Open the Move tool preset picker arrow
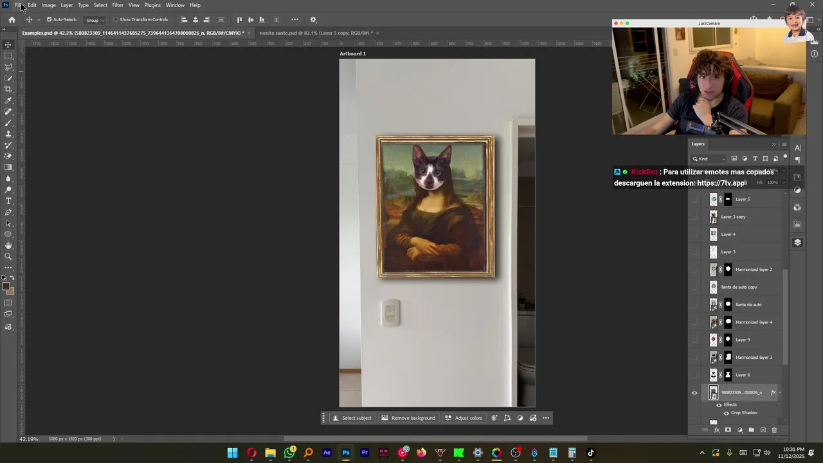Image resolution: width=823 pixels, height=463 pixels. point(39,20)
